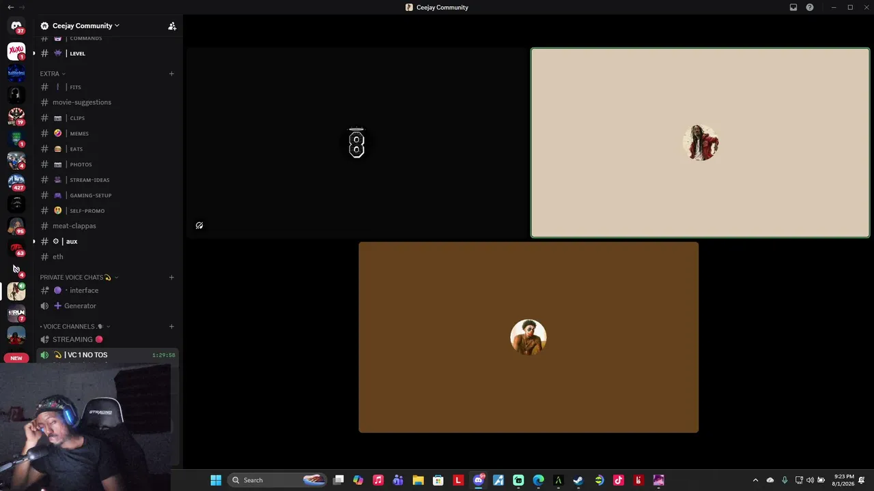874x491 pixels.
Task: Click the microphone icon in system tray
Action: [x=785, y=480]
